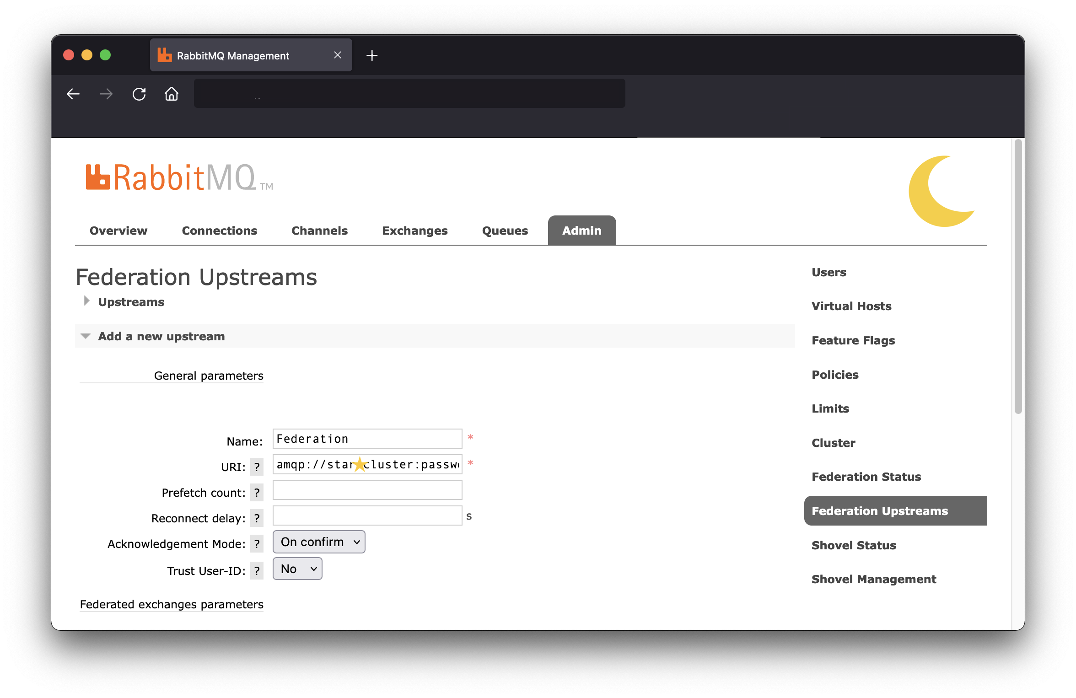
Task: Open Virtual Hosts in the sidebar
Action: [851, 306]
